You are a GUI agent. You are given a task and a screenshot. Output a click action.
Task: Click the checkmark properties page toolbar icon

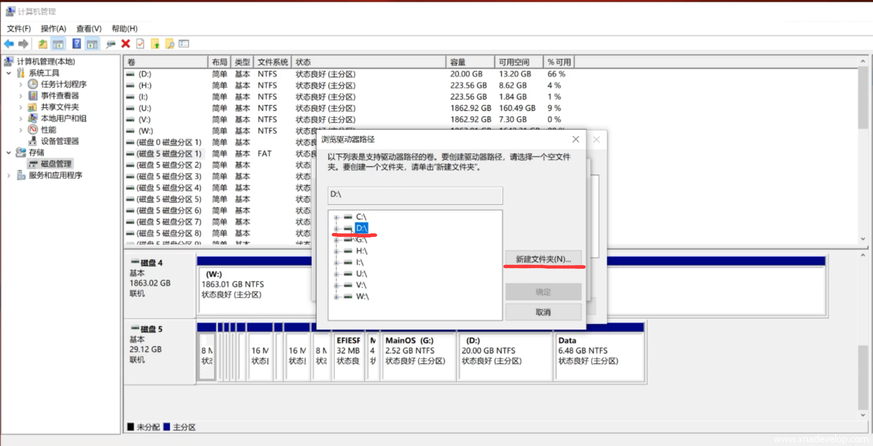tap(140, 44)
